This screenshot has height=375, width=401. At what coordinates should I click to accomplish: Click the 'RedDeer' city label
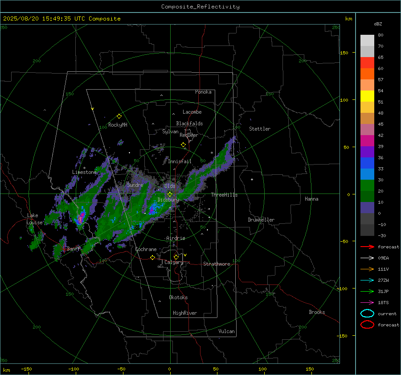click(189, 135)
